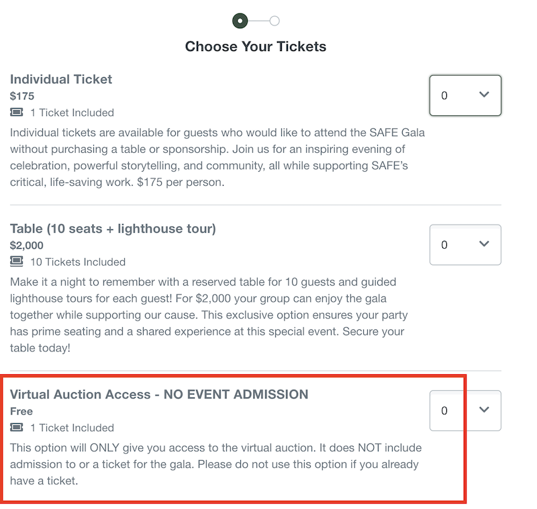Click the ticket icon under Individual Ticket

17,113
